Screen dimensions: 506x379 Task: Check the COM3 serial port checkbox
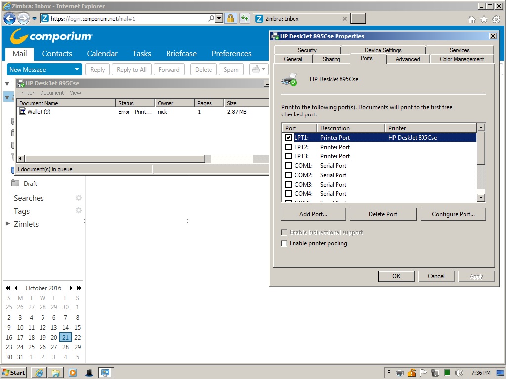(289, 185)
